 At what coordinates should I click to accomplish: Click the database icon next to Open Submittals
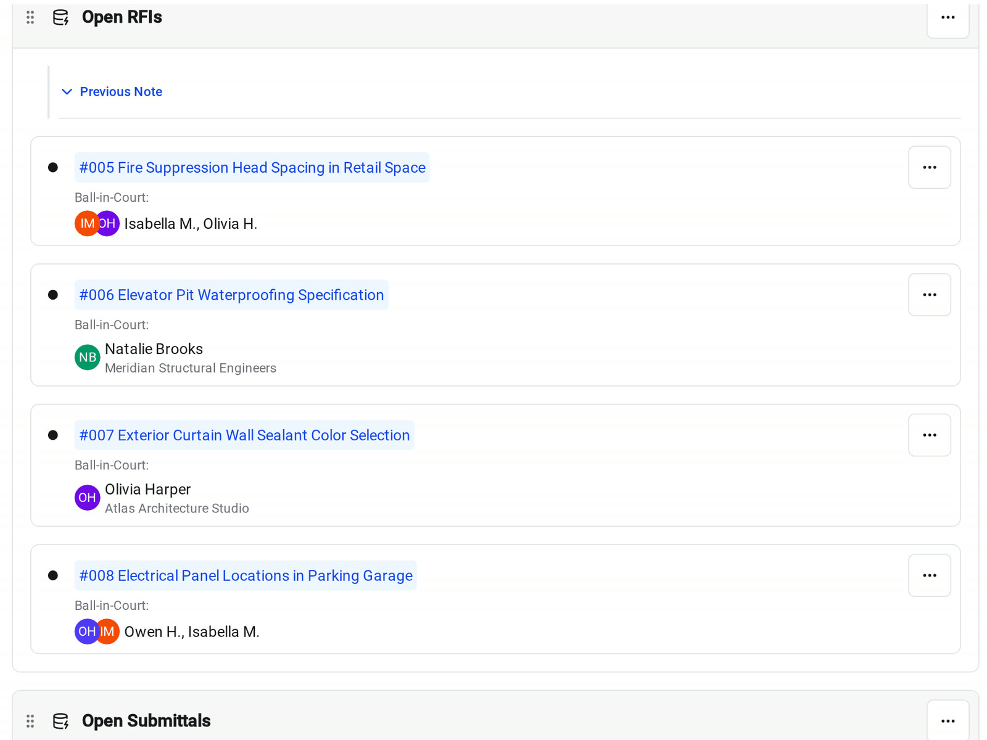click(x=60, y=721)
